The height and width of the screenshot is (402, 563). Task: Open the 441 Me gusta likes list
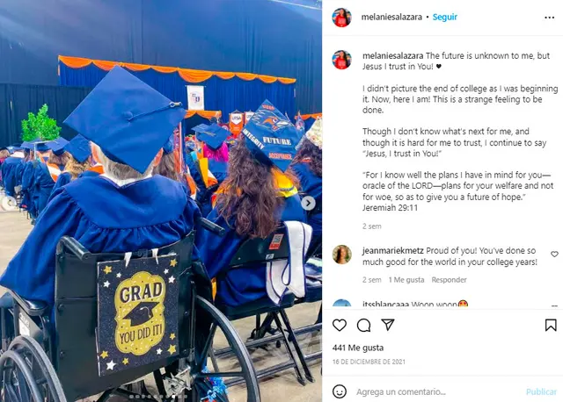(358, 348)
